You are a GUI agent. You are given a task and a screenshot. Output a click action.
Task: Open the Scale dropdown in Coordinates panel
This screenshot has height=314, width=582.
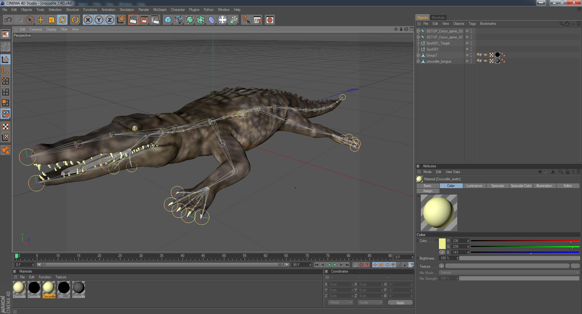[370, 303]
